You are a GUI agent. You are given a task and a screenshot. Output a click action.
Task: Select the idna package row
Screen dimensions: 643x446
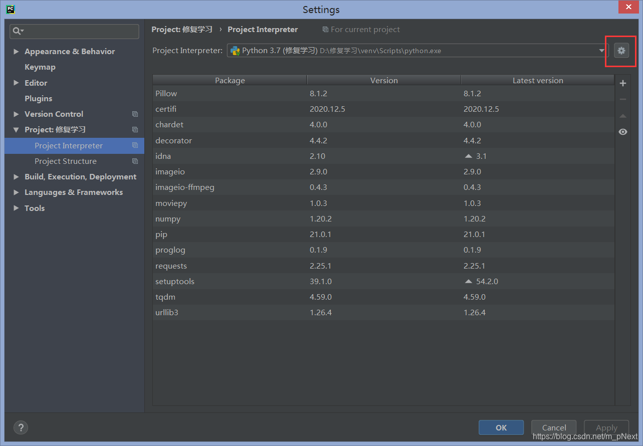(x=383, y=156)
